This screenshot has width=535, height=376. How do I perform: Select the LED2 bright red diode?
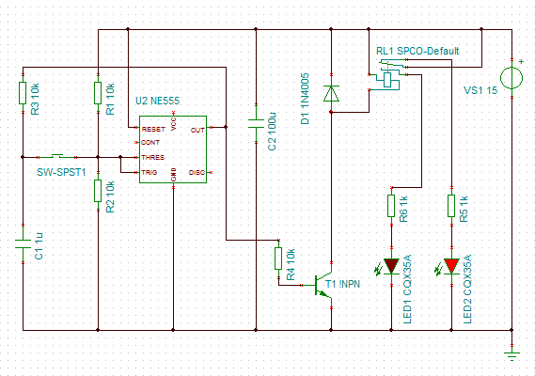click(451, 266)
